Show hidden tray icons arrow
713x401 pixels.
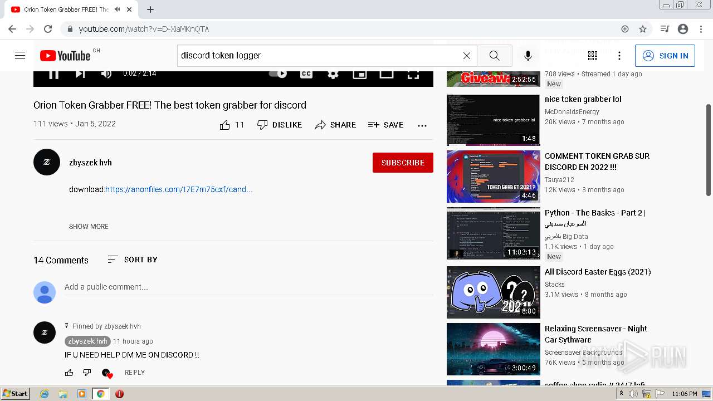point(622,394)
